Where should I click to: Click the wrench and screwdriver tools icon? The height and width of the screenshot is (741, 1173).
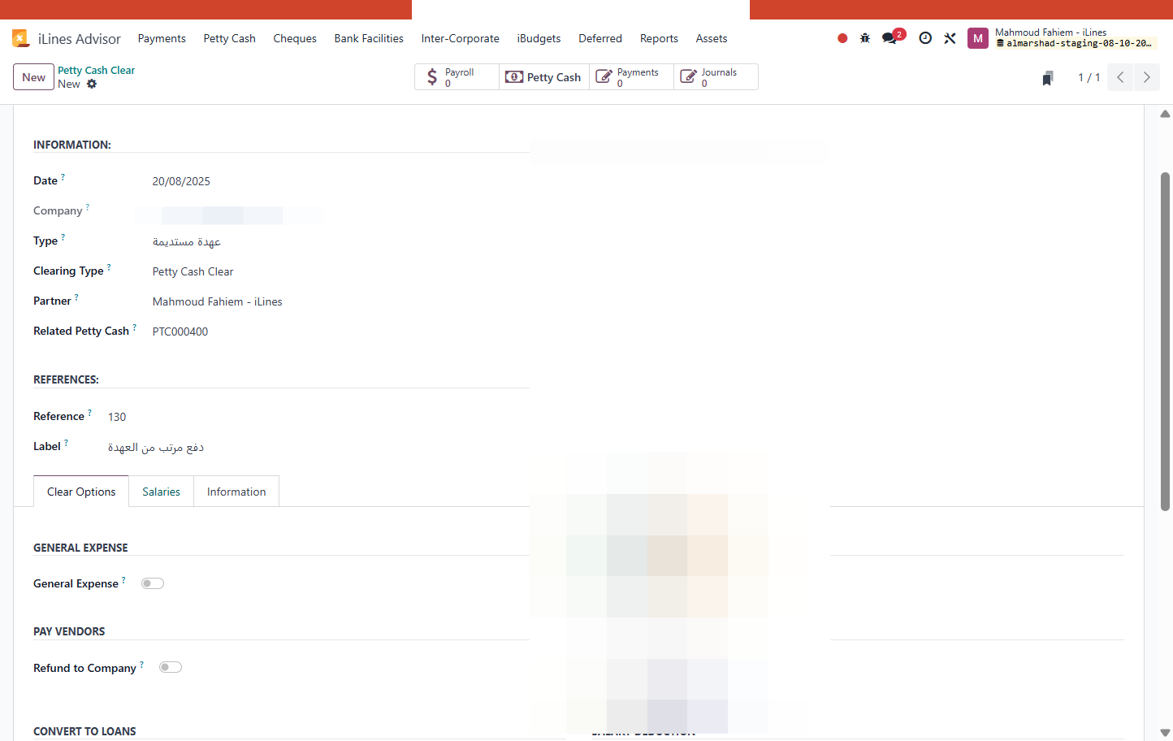pyautogui.click(x=950, y=38)
